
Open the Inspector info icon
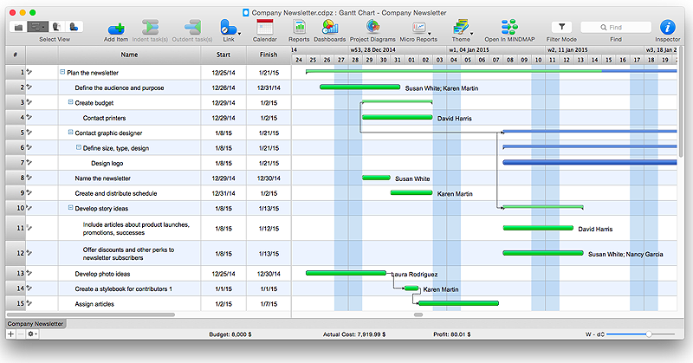pos(667,28)
